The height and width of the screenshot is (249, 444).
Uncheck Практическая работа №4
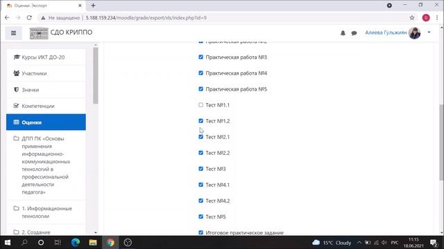pyautogui.click(x=200, y=73)
